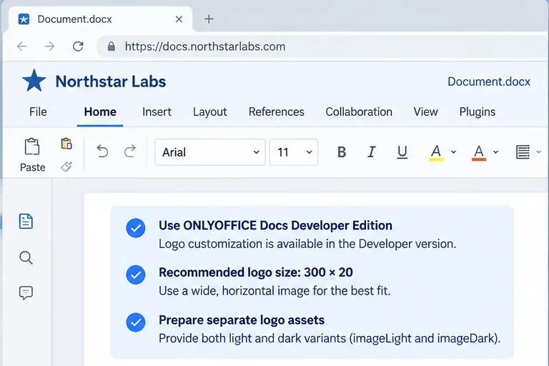Screen dimensions: 549x366
Task: Switch to the Collaboration tab
Action: (359, 112)
